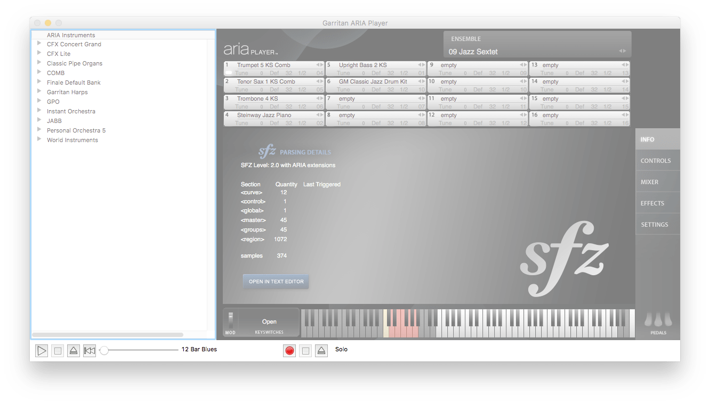Viewport: 710px width, 404px height.
Task: Click the Tune value in slot 1
Action: point(262,73)
